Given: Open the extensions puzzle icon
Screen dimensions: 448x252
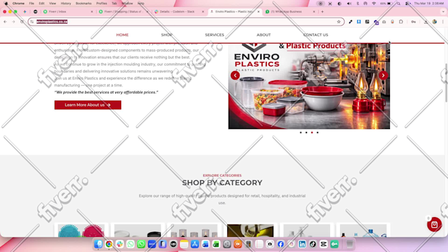Looking at the screenshot, I should (401, 22).
